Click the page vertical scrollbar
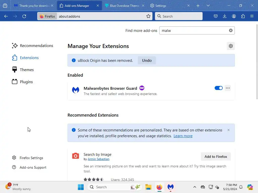Image resolution: width=258 pixels, height=193 pixels. click(x=257, y=62)
